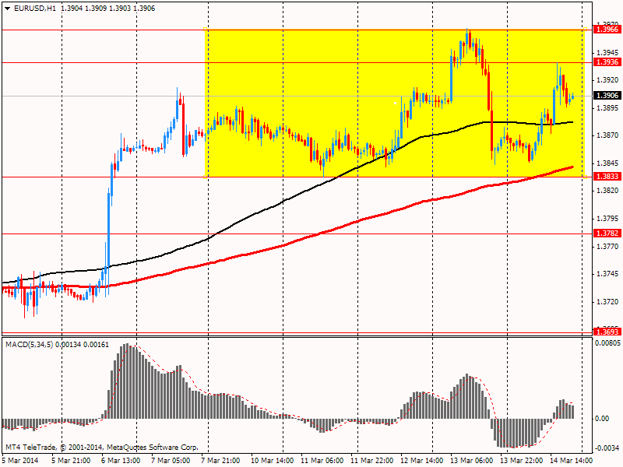Click the 0.00 MACD scale value

(602, 419)
